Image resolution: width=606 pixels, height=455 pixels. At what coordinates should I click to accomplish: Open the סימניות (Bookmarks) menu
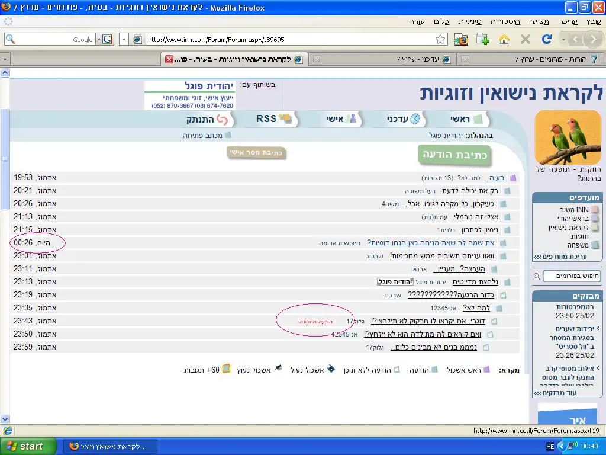470,21
